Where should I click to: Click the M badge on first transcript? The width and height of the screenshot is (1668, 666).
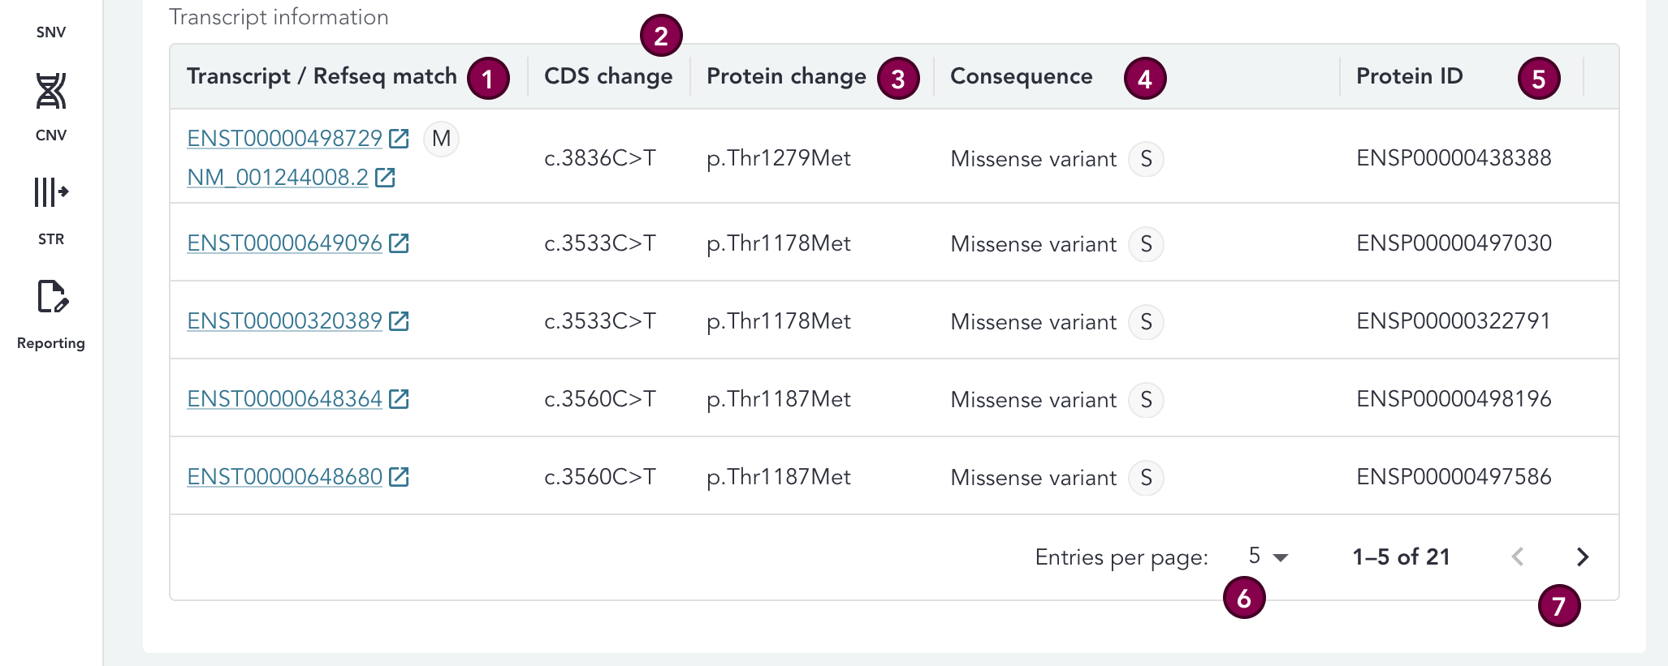441,139
